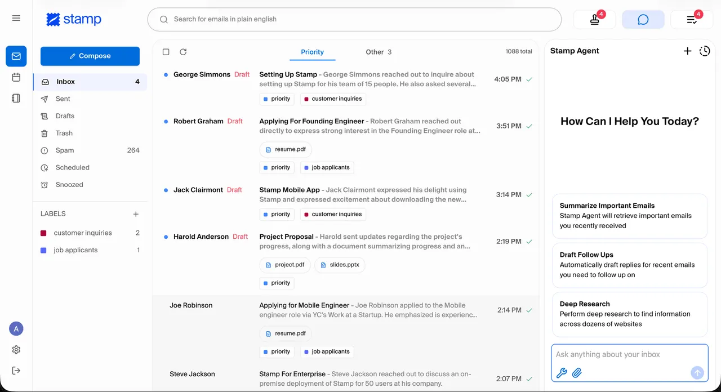Choose Deep Research suggestion
721x392 pixels.
point(630,314)
